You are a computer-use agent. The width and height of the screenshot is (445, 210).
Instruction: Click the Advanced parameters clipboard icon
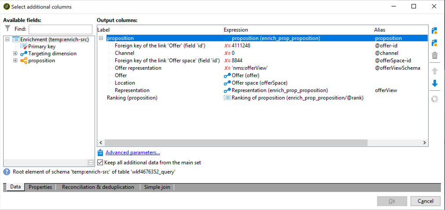100,153
